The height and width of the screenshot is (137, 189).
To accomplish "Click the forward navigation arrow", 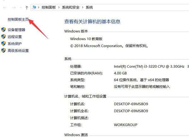I will 14,8.
